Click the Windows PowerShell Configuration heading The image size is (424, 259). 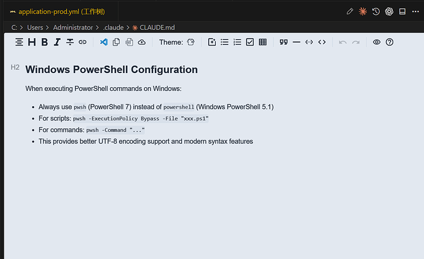point(111,70)
